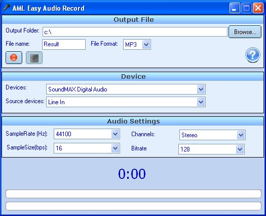Viewport: 266px width, 216px height.
Task: Click the 0:00 recording timer
Action: pyautogui.click(x=132, y=174)
